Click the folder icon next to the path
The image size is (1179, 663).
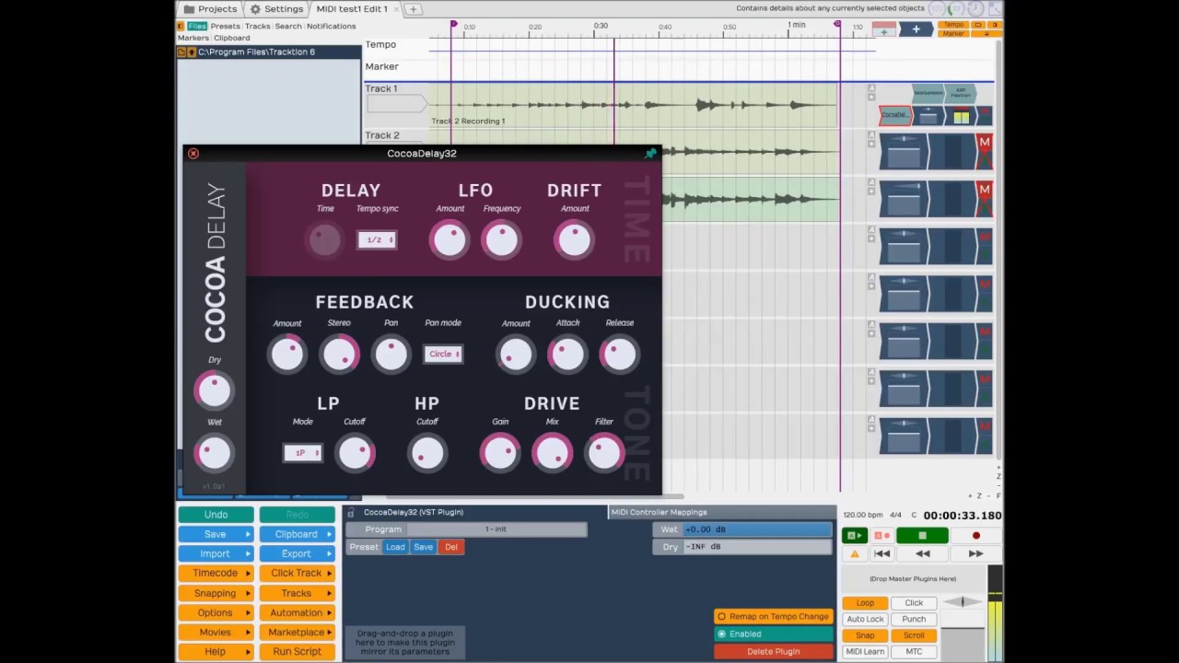point(181,52)
